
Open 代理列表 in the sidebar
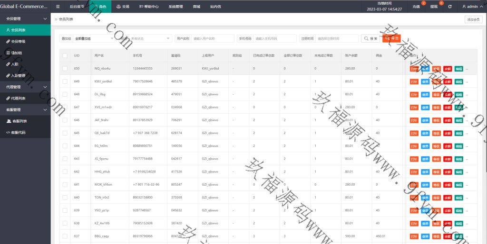pyautogui.click(x=18, y=98)
